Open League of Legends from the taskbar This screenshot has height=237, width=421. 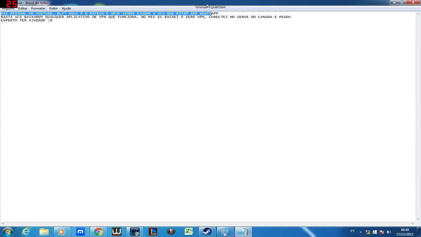pos(153,232)
